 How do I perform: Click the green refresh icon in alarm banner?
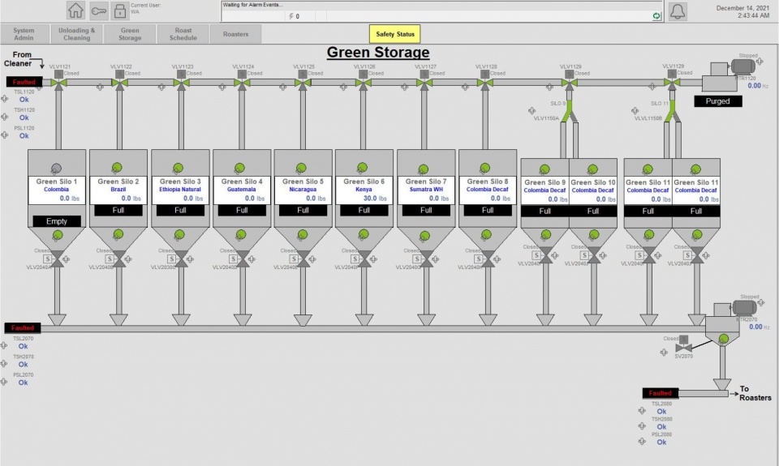[x=656, y=15]
